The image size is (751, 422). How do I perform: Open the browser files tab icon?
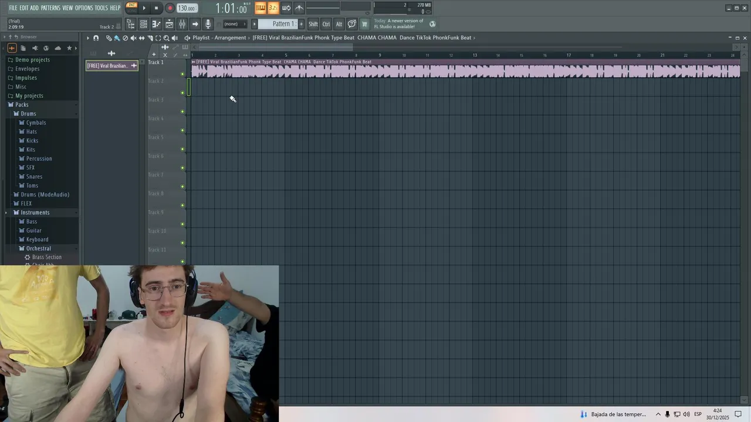[23, 48]
